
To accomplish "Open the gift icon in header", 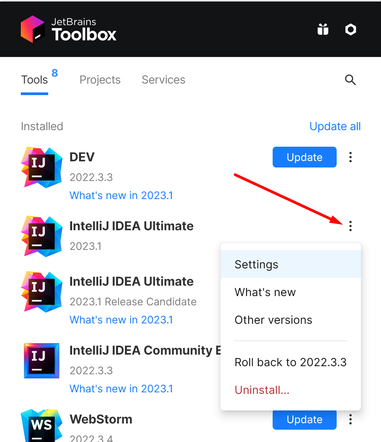I will (x=323, y=29).
